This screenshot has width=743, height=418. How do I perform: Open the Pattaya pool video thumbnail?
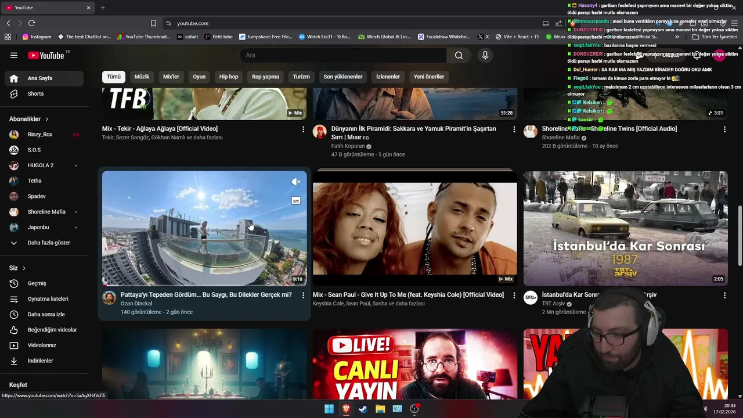click(204, 228)
